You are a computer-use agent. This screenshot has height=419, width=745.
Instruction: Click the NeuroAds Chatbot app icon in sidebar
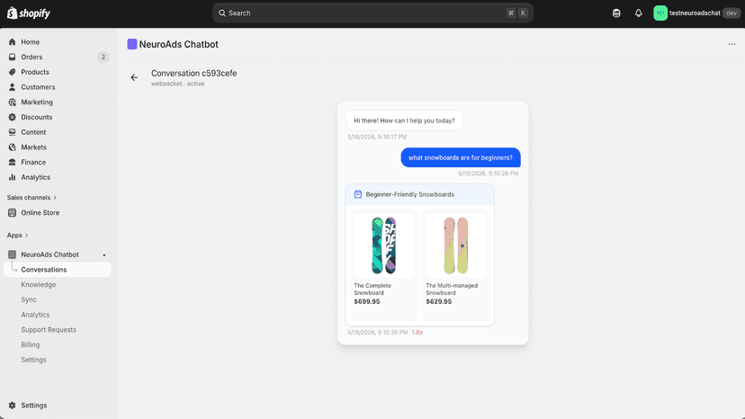coord(13,254)
